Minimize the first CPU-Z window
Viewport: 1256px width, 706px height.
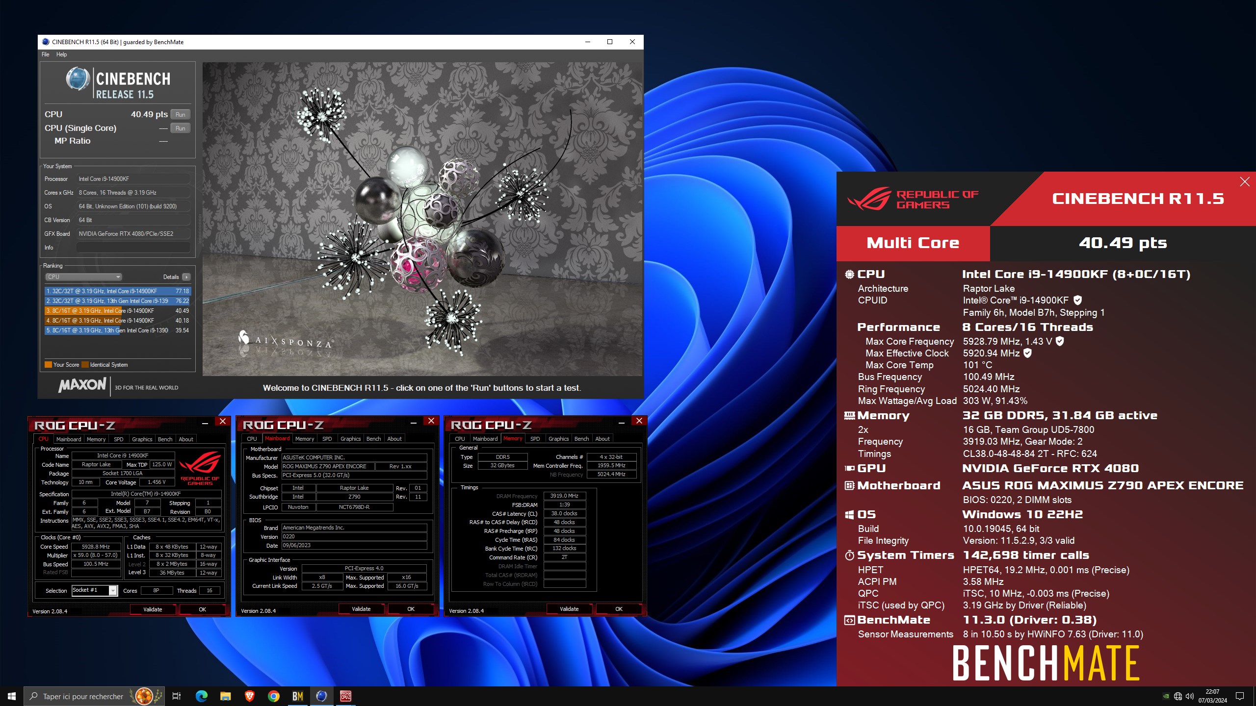[205, 422]
